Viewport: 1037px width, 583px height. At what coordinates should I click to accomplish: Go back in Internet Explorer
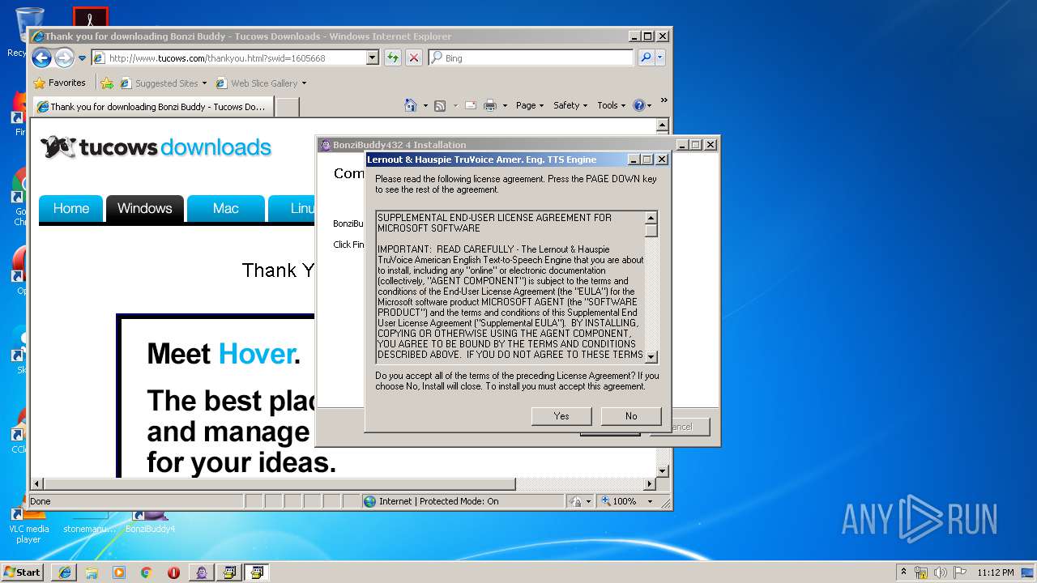point(42,57)
